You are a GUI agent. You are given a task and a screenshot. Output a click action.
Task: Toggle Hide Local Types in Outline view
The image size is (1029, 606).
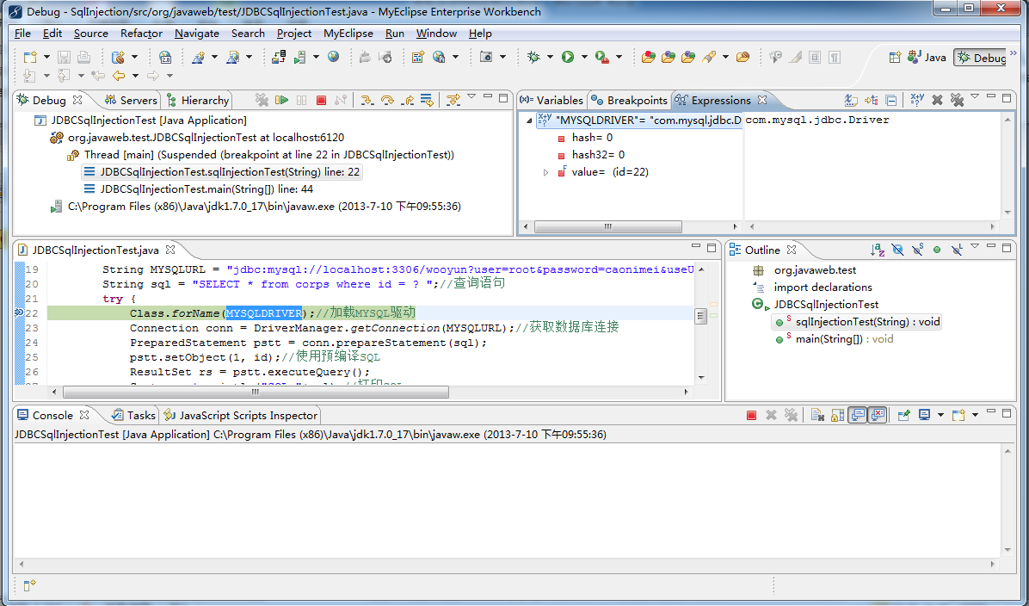957,250
